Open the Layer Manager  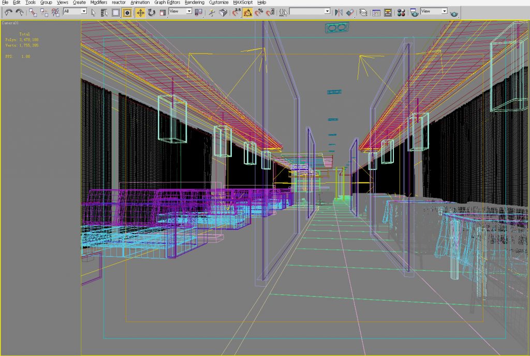point(364,12)
